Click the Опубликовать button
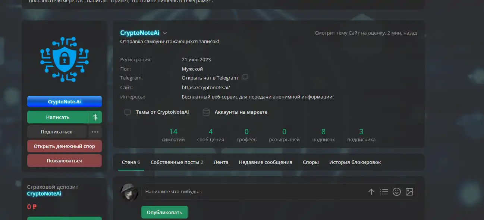 [164, 212]
